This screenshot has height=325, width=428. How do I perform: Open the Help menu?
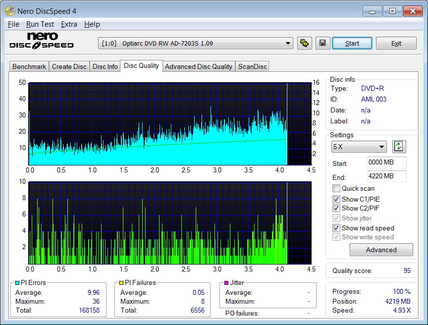click(92, 24)
